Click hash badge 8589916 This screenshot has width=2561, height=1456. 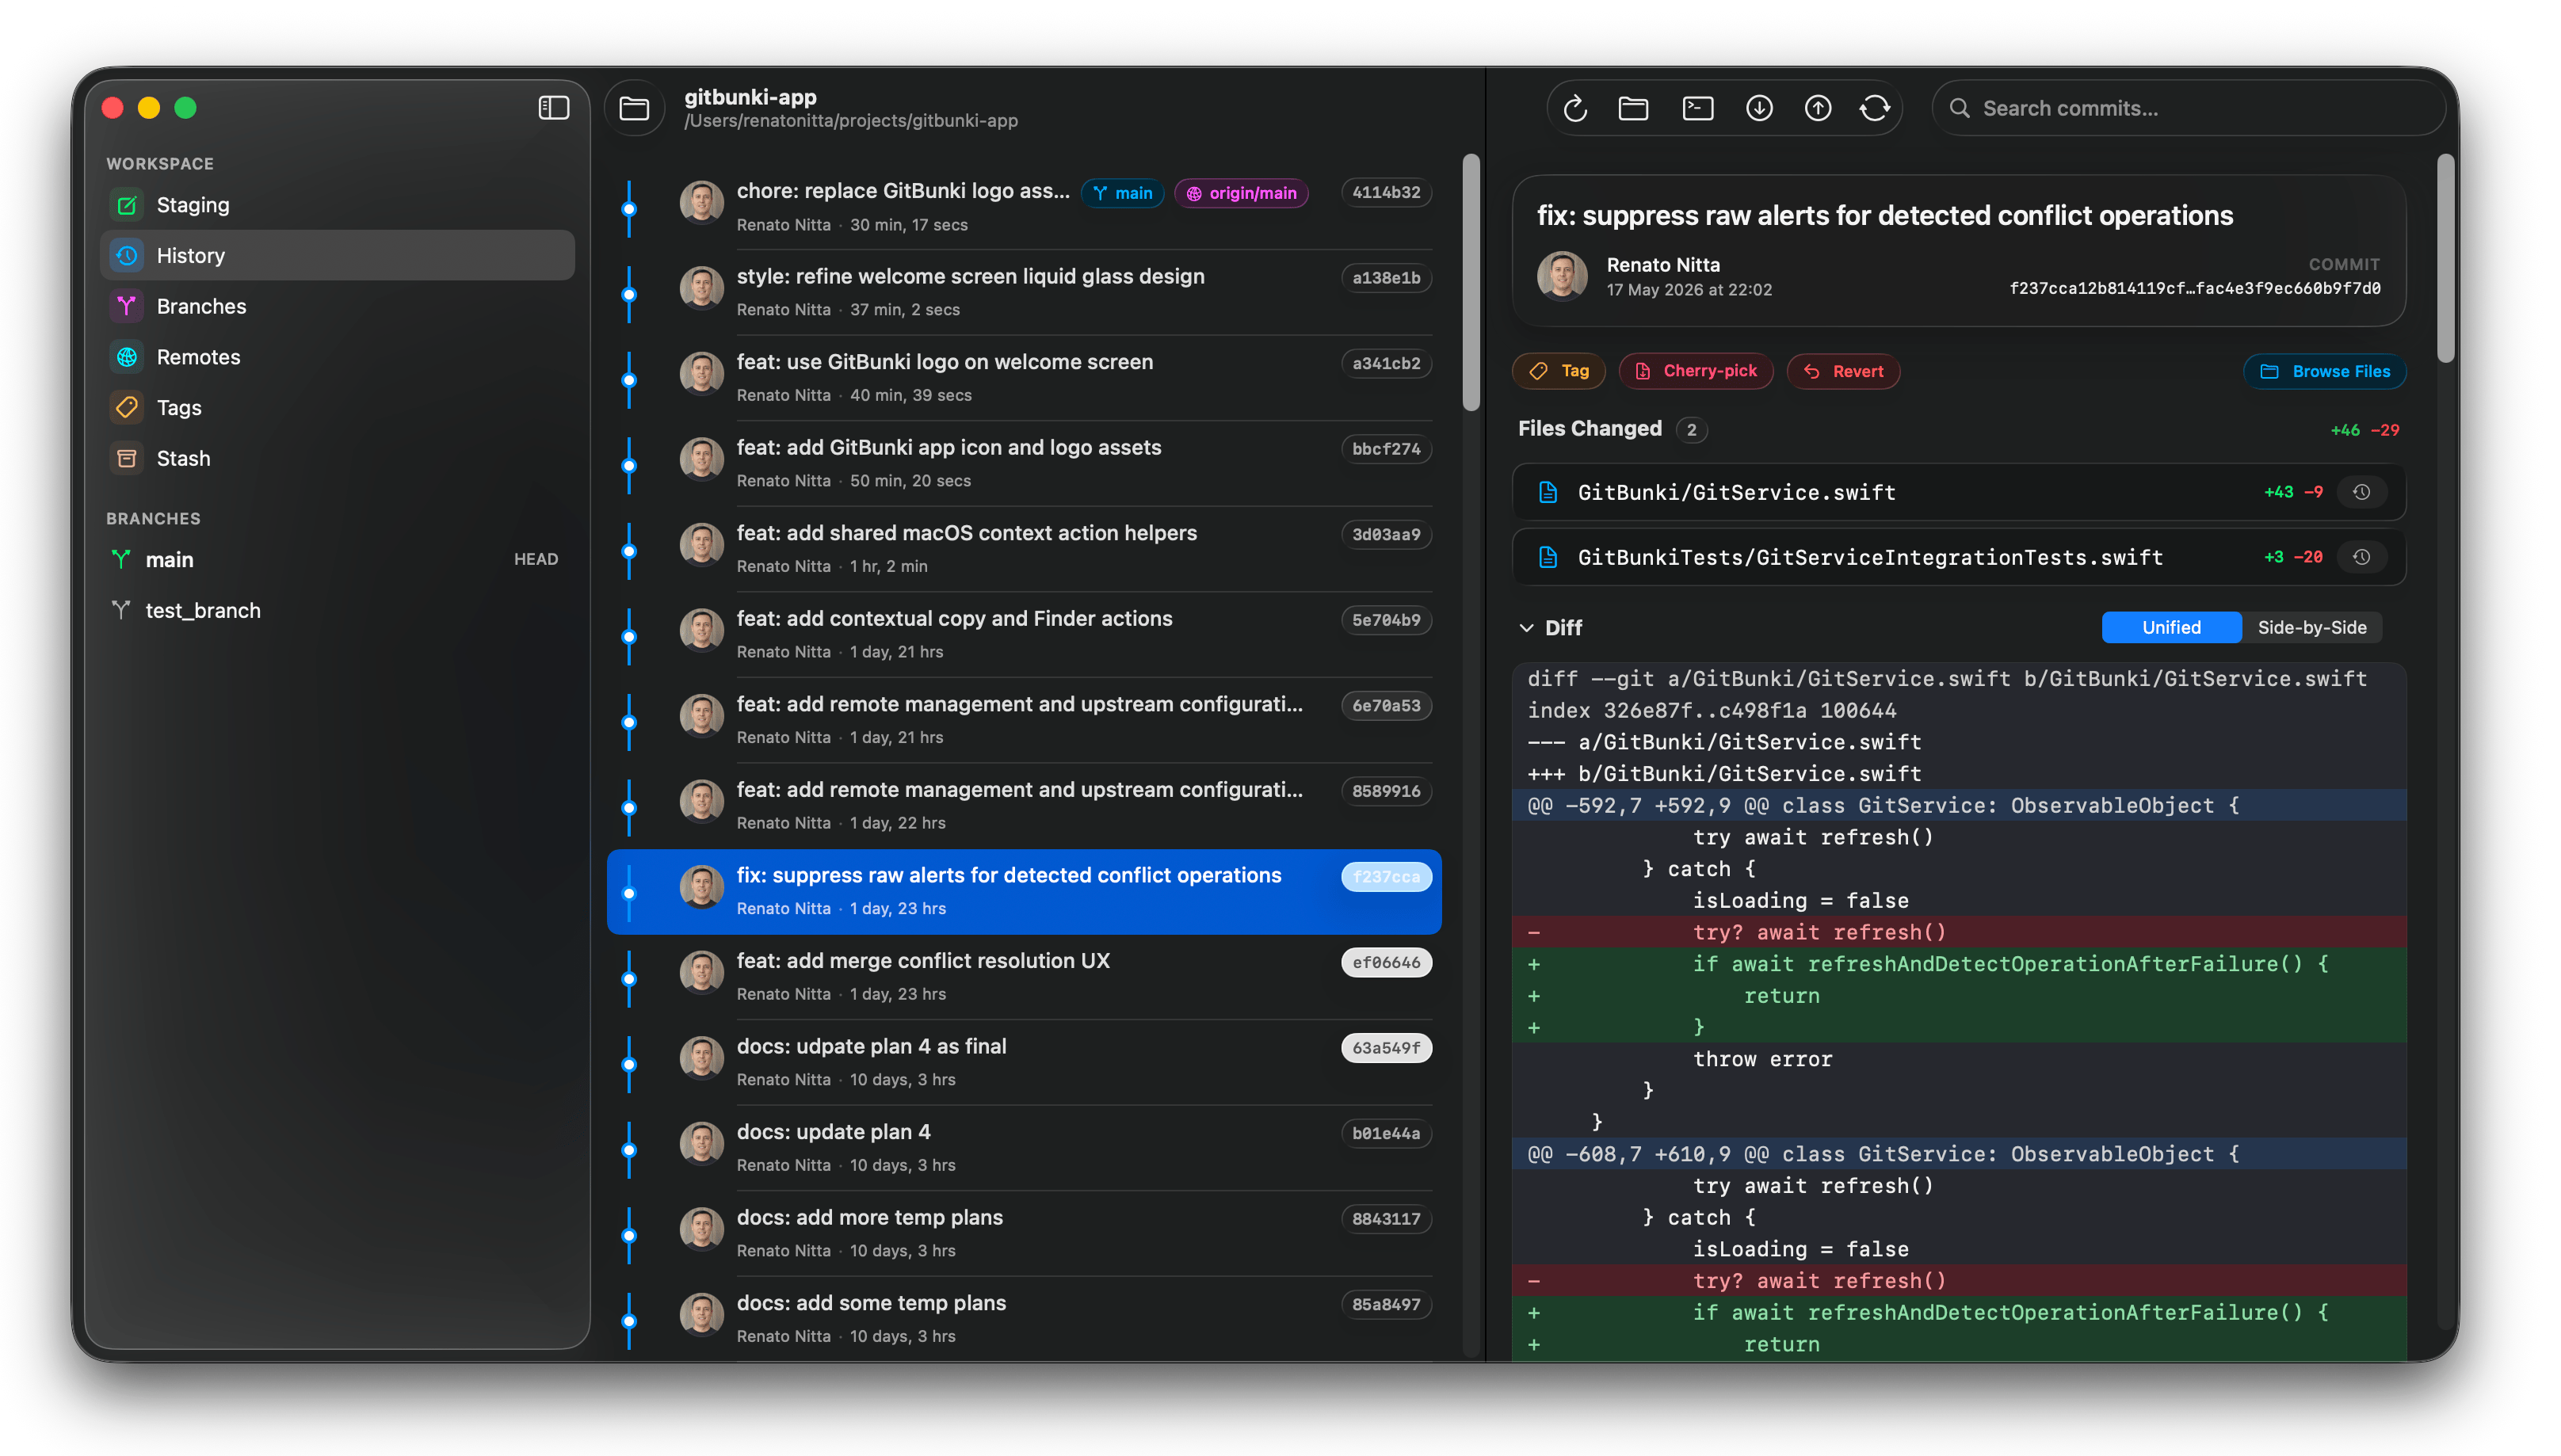coord(1386,791)
